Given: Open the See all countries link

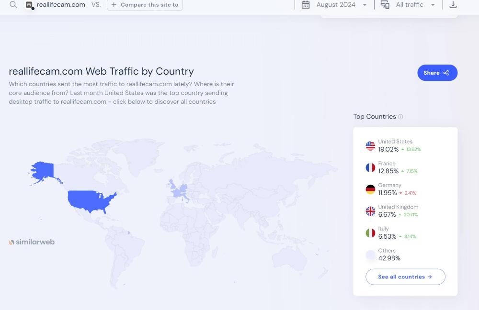Looking at the screenshot, I should click(x=405, y=277).
